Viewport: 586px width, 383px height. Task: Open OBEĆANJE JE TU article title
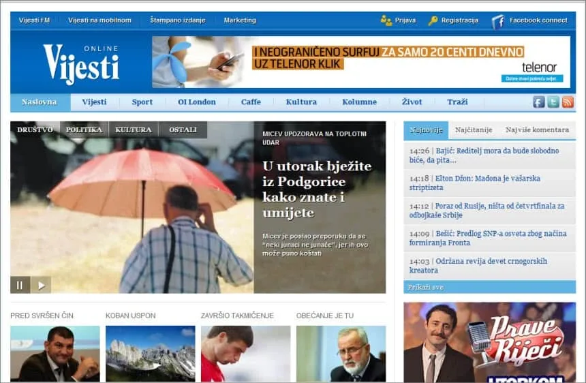[325, 316]
